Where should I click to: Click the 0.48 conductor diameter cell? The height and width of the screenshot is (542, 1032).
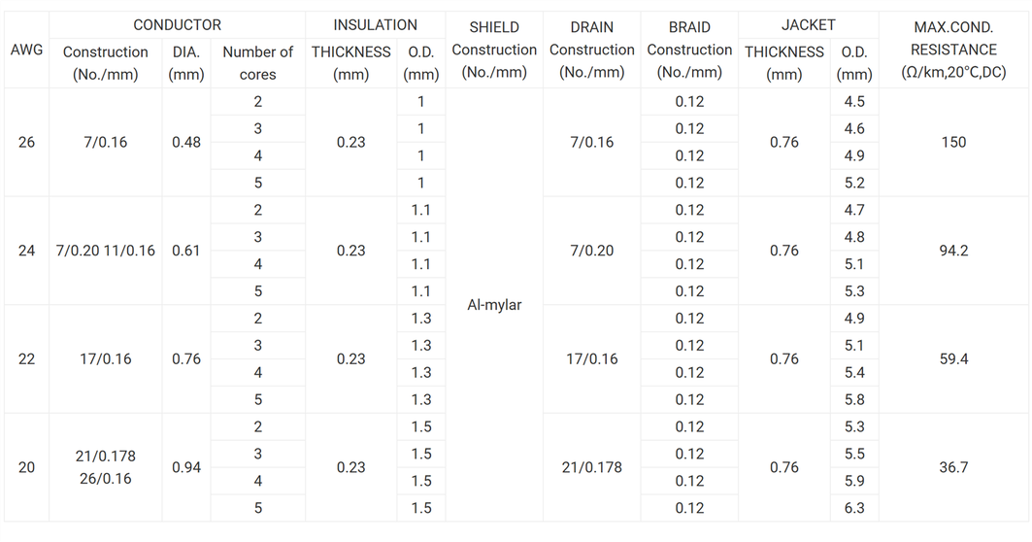[x=186, y=143]
